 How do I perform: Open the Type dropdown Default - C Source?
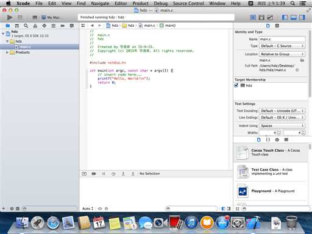click(282, 46)
